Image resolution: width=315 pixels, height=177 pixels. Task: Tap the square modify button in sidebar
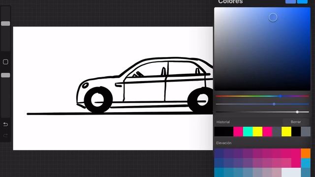coord(5,62)
